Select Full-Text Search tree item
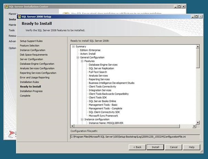This screenshot has height=159, width=208. (x=98, y=72)
